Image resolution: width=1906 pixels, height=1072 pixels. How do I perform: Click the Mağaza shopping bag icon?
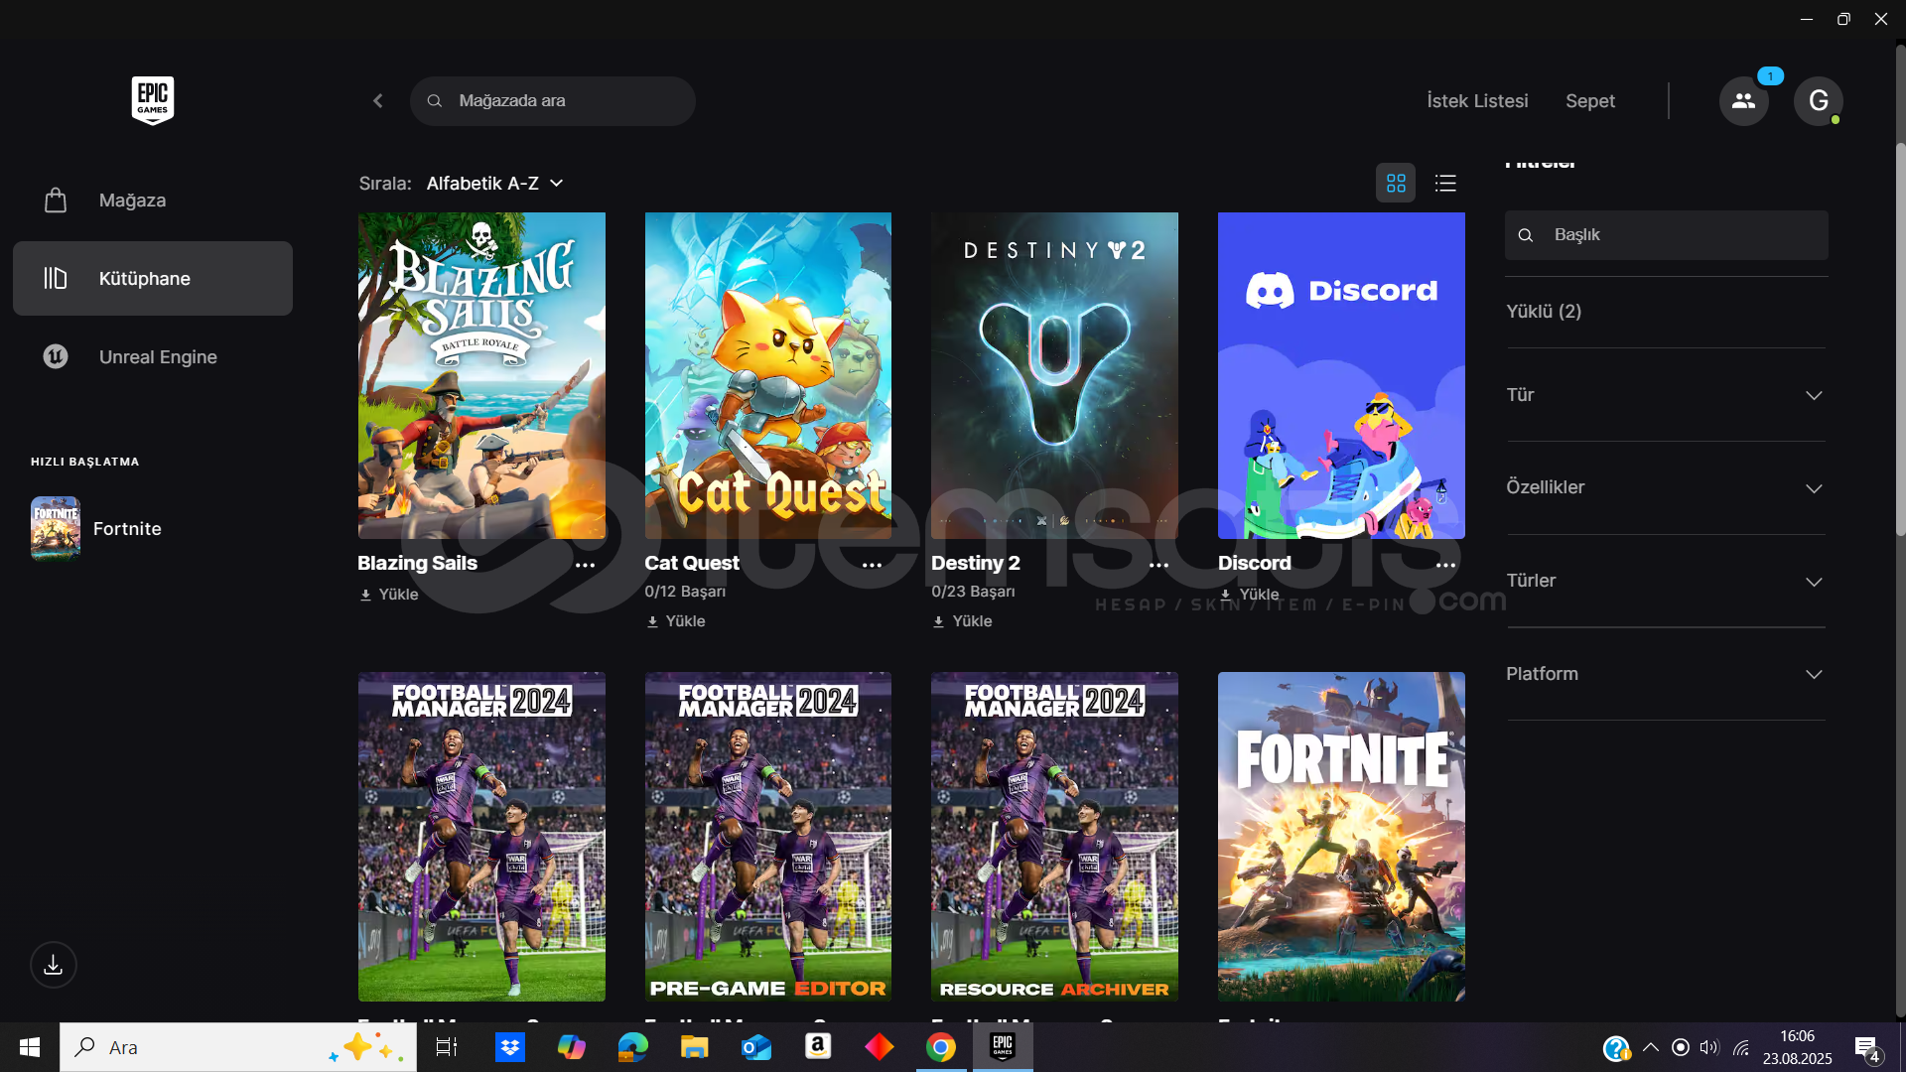(x=56, y=201)
